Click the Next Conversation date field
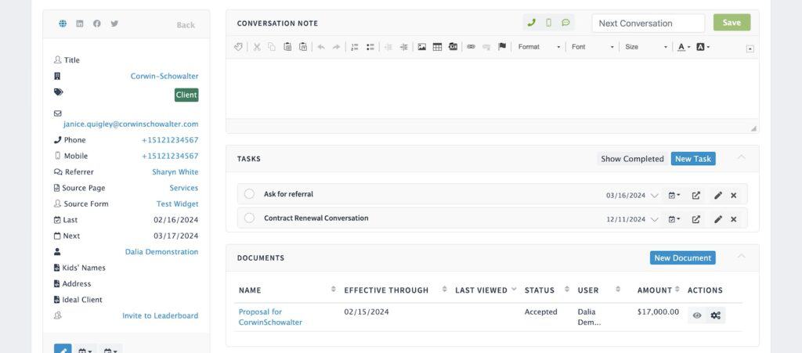The image size is (802, 353). coord(648,23)
